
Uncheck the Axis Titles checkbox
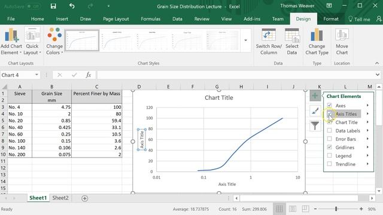(329, 113)
